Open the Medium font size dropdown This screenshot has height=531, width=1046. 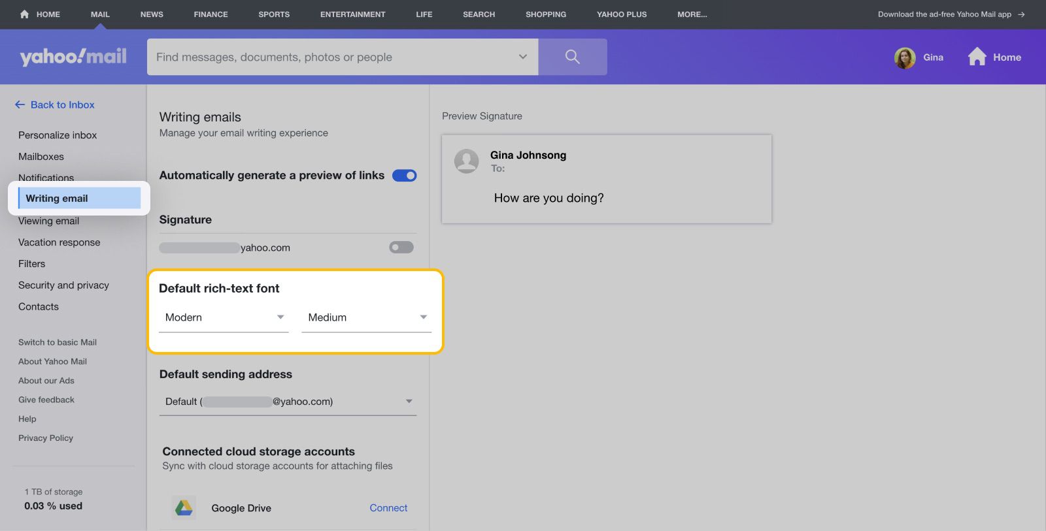[x=367, y=317]
